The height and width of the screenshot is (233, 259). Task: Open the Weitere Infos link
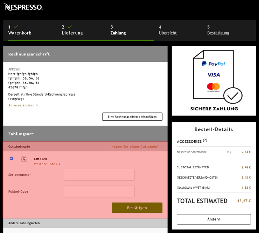[47, 164]
